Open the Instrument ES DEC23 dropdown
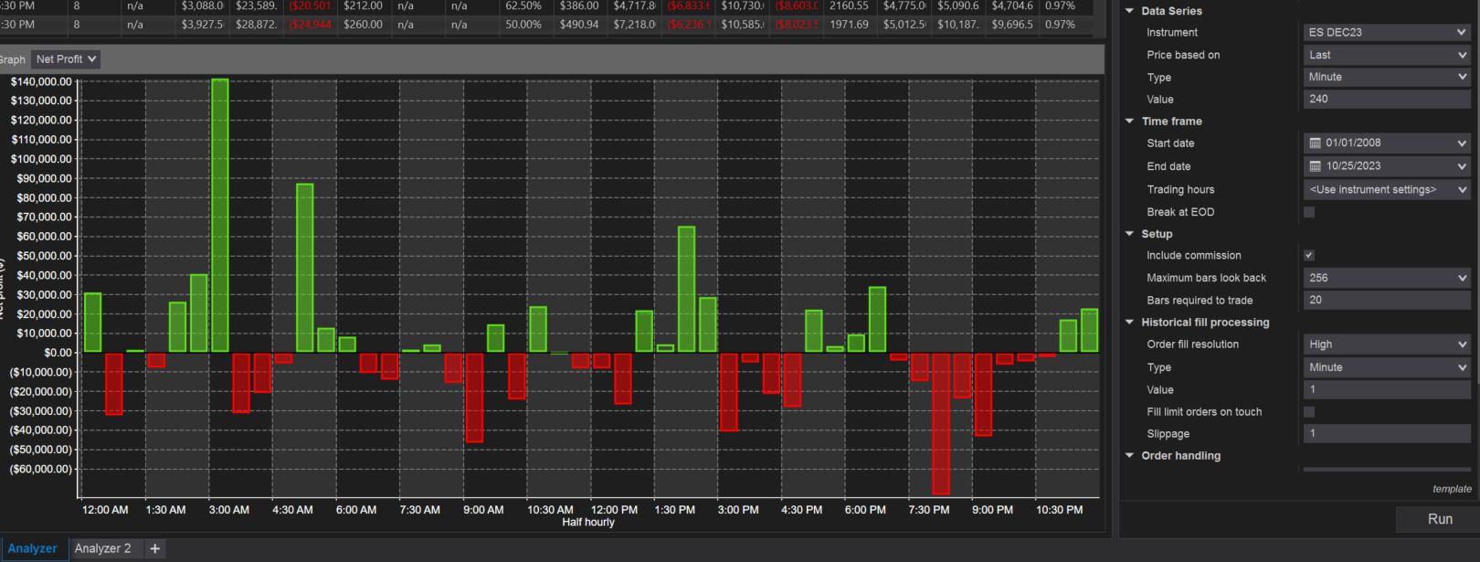1480x562 pixels. (x=1387, y=32)
